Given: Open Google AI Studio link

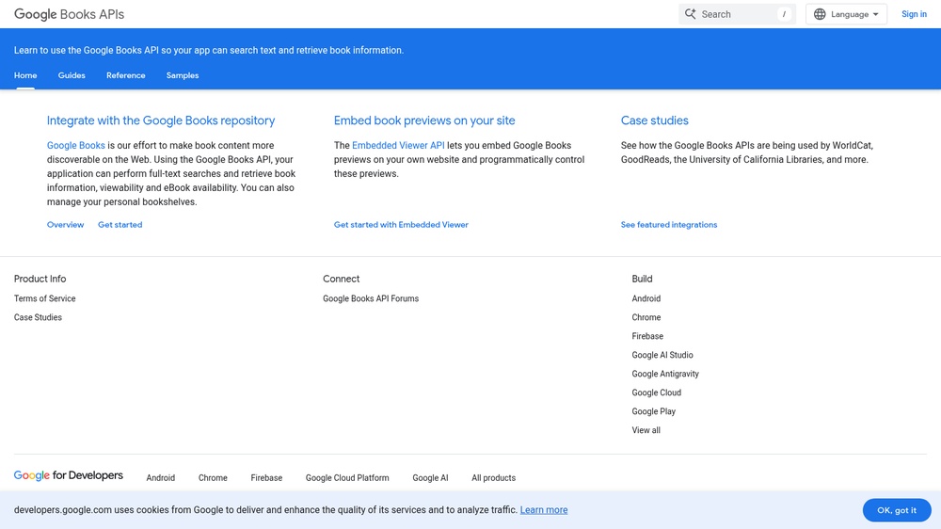Looking at the screenshot, I should coord(662,355).
